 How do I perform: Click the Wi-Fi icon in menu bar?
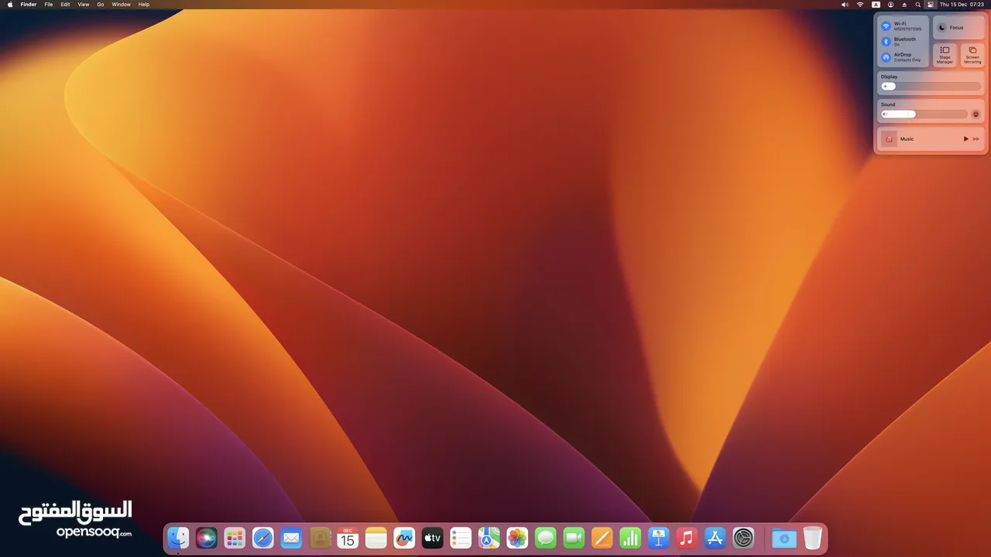[x=860, y=5]
